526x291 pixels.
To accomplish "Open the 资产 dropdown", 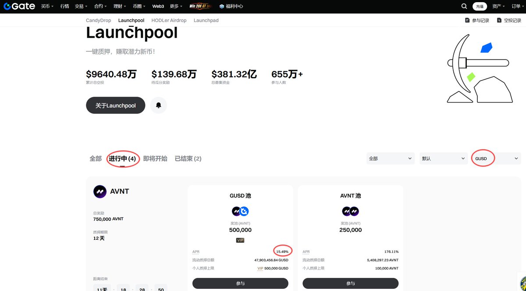I will tap(498, 7).
